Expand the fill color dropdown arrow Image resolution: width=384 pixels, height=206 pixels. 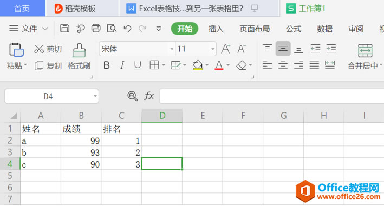click(x=207, y=65)
